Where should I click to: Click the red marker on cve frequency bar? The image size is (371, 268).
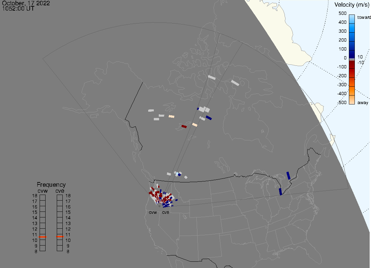click(x=60, y=237)
